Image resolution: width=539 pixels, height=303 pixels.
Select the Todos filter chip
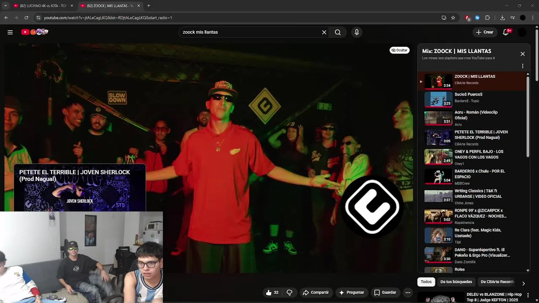click(426, 282)
